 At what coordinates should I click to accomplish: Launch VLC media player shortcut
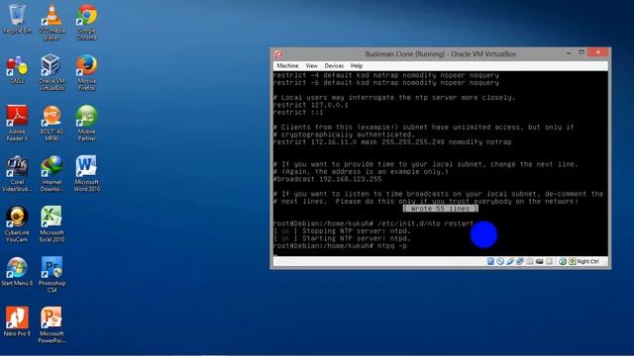pos(52,23)
